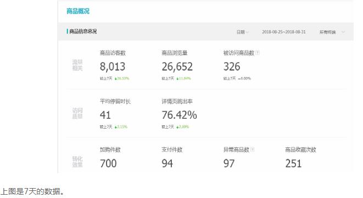Click the 被访问商品数 label
This screenshot has height=198, width=363.
[x=239, y=53]
